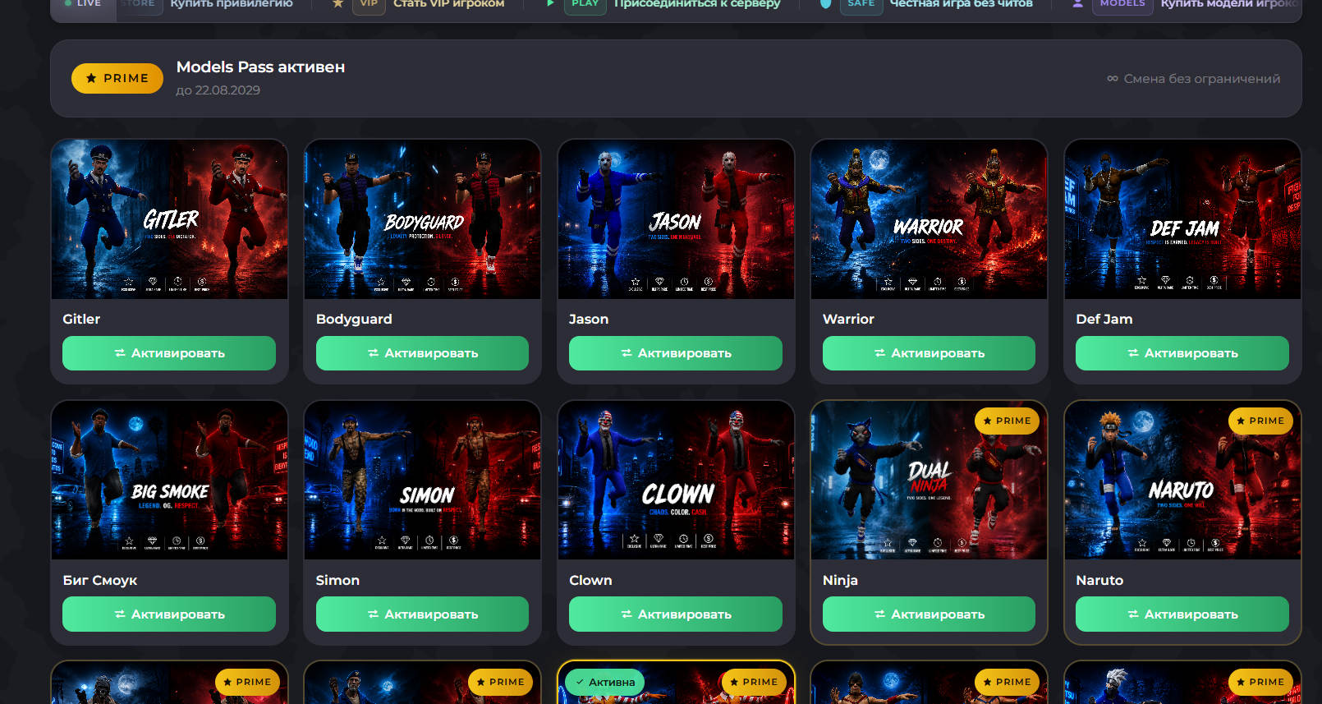Click the Биг Смоук model name
1322x704 pixels.
(x=100, y=580)
